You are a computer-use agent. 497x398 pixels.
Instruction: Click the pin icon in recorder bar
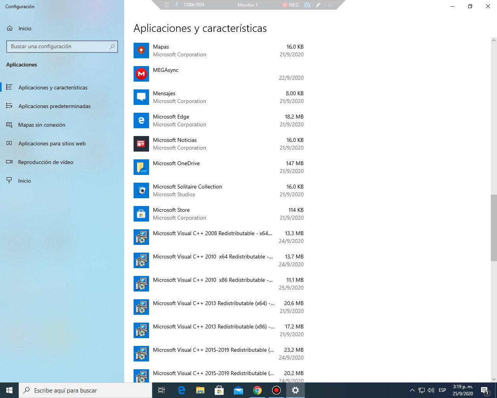(177, 5)
